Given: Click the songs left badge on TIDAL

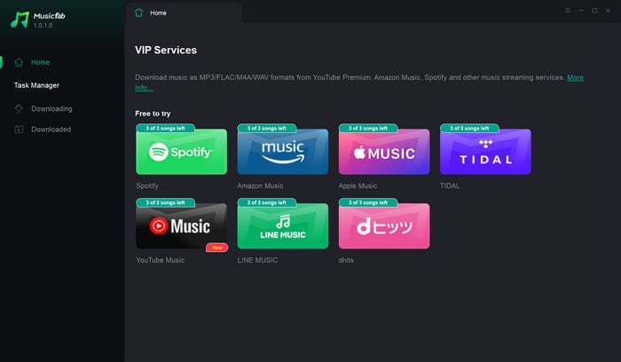Looking at the screenshot, I should (469, 128).
